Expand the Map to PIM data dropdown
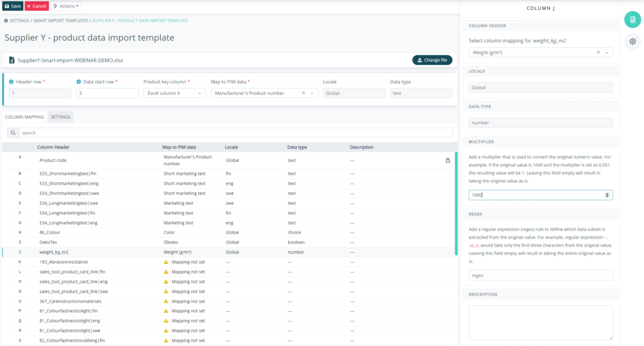 (312, 93)
